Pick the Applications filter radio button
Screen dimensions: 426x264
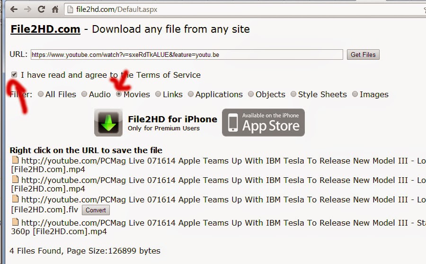click(191, 94)
